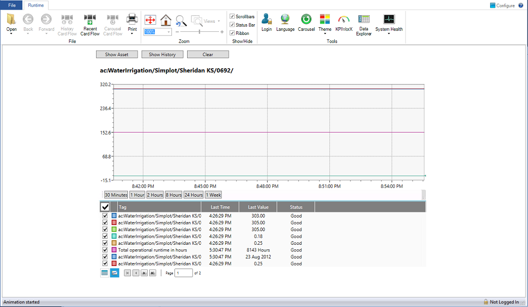This screenshot has width=528, height=307.
Task: Open the Language settings
Action: (x=285, y=23)
